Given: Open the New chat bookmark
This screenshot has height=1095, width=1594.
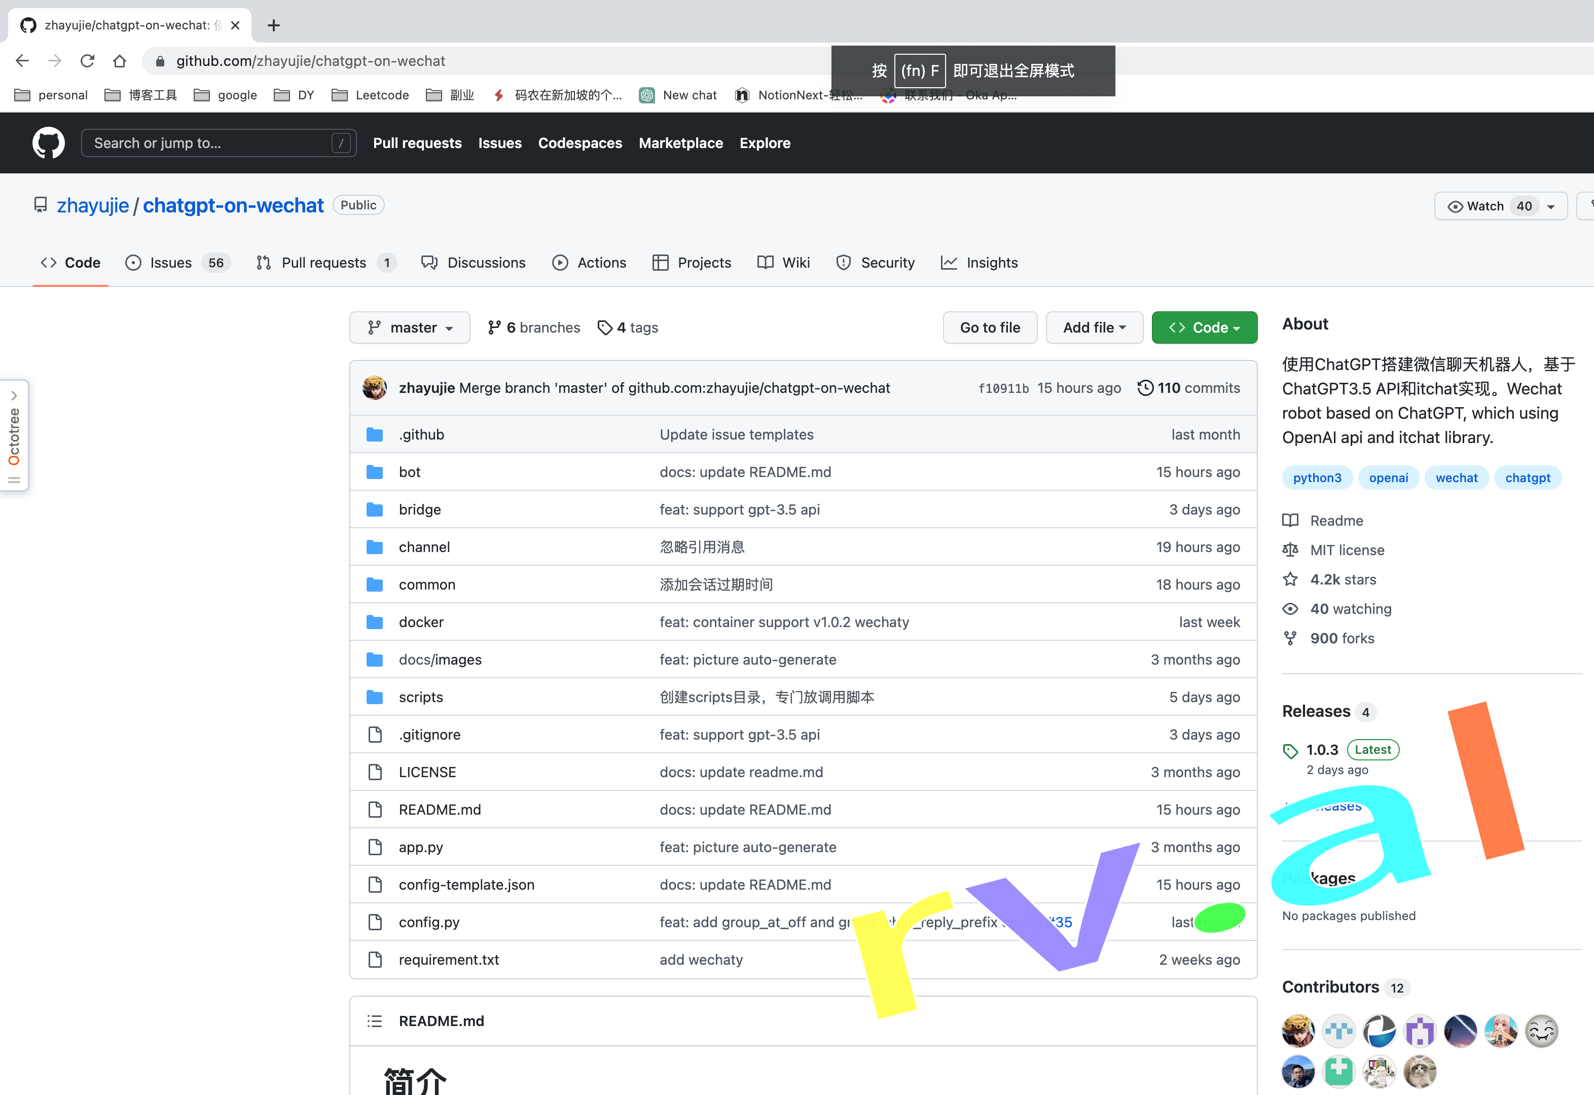Looking at the screenshot, I should [678, 95].
